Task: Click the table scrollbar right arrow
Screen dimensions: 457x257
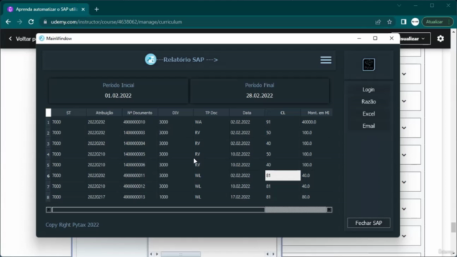Action: [x=329, y=210]
